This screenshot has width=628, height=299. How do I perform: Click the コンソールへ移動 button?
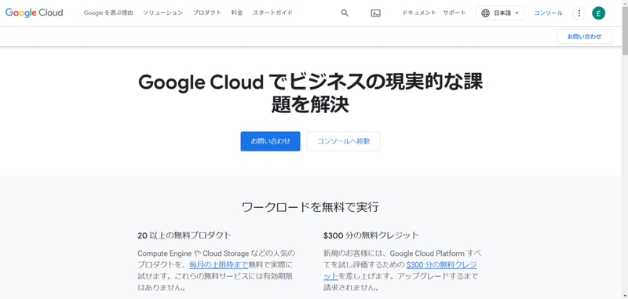[343, 141]
